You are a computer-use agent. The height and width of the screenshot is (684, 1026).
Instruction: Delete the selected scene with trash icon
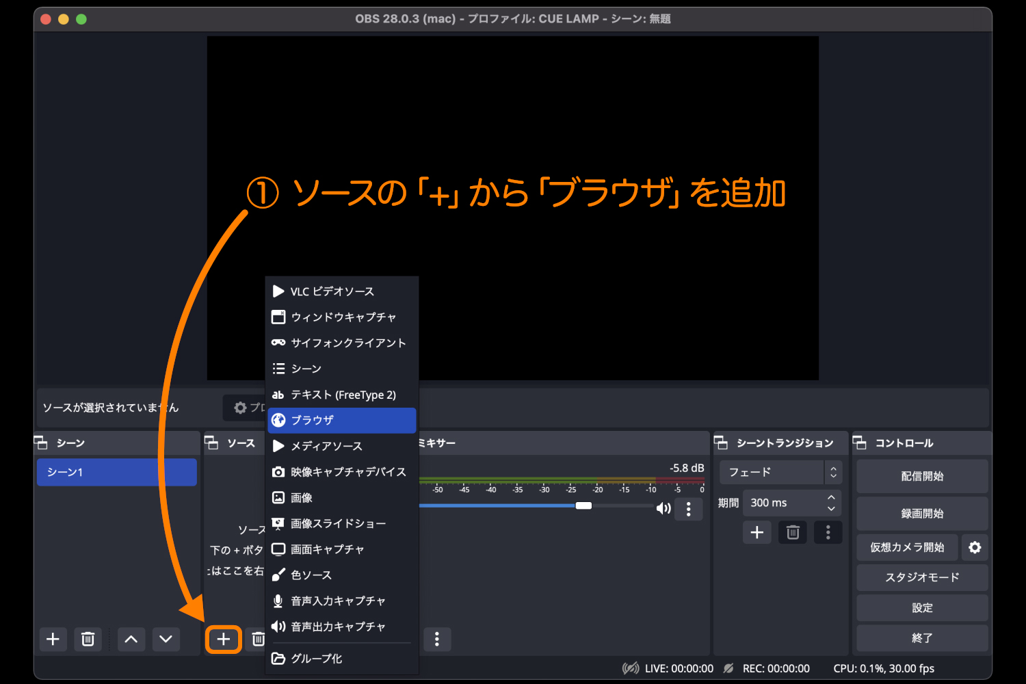pos(88,639)
